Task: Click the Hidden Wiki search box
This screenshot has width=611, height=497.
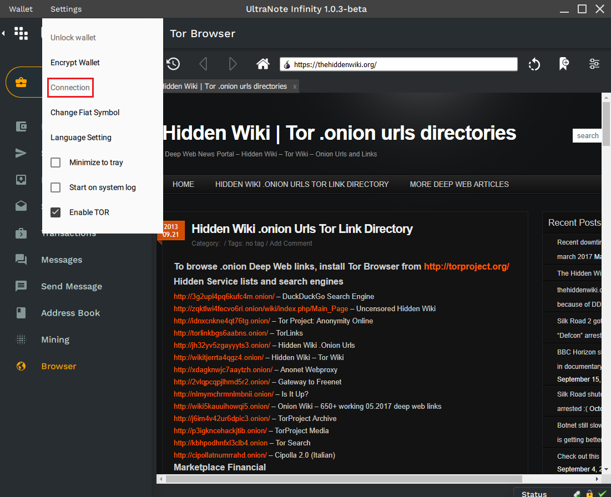Action: 587,135
